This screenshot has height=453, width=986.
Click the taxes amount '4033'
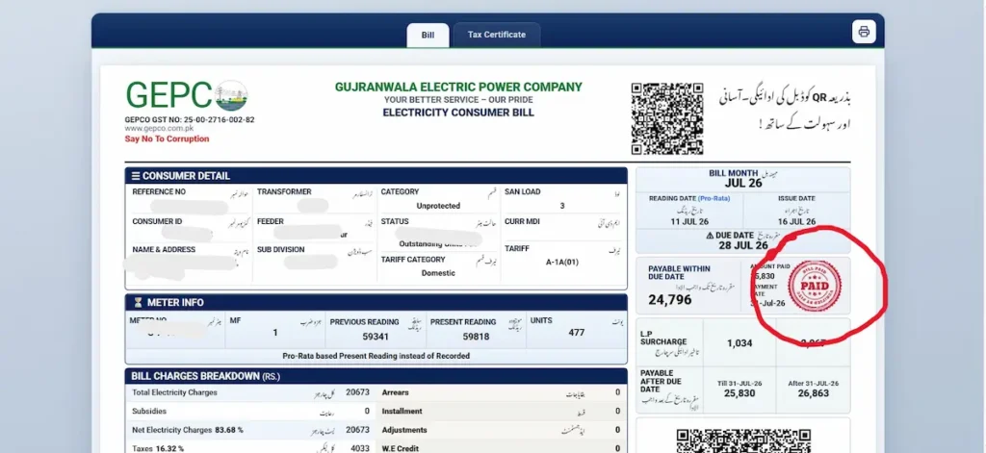(x=358, y=448)
